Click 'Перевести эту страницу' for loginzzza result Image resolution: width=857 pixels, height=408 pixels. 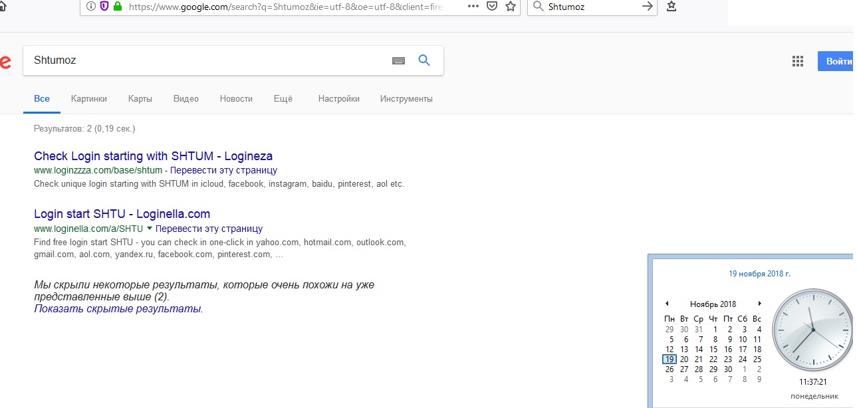(x=223, y=171)
